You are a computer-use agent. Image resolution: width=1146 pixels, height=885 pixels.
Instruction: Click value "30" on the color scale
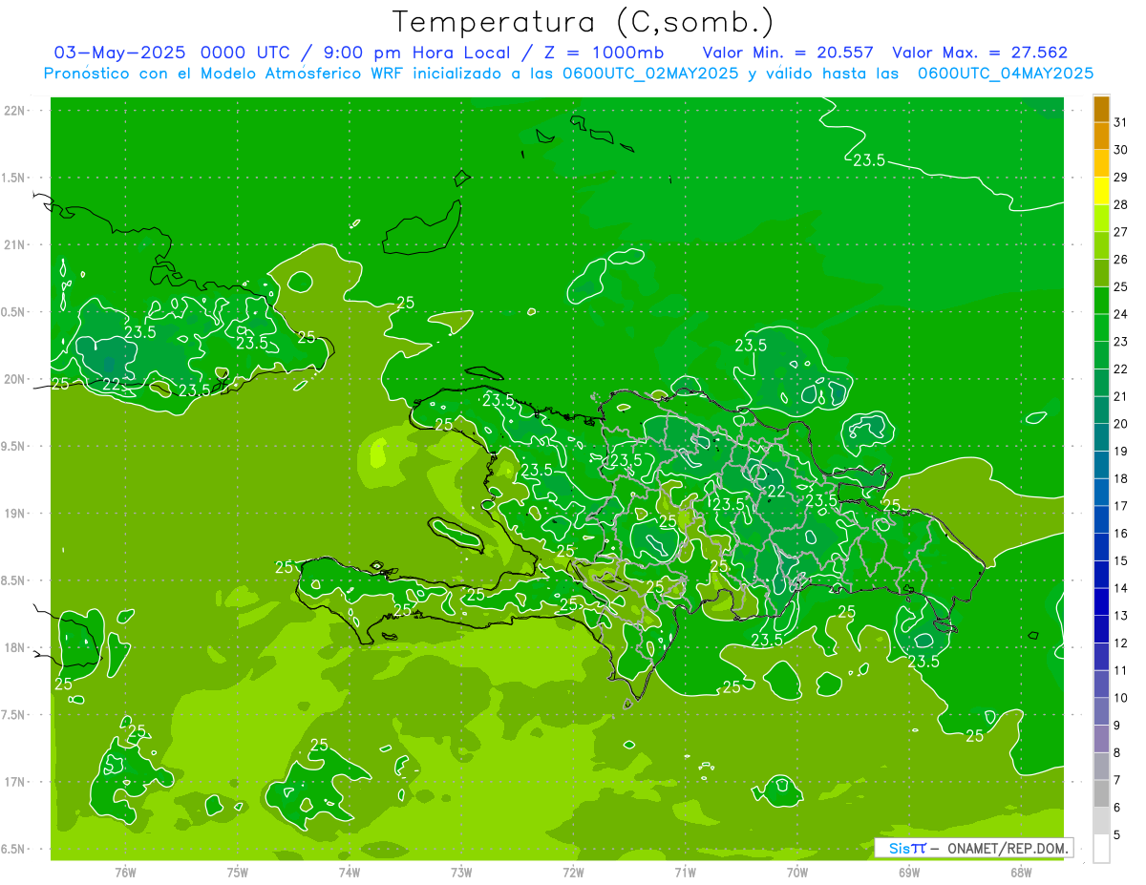pyautogui.click(x=1120, y=150)
